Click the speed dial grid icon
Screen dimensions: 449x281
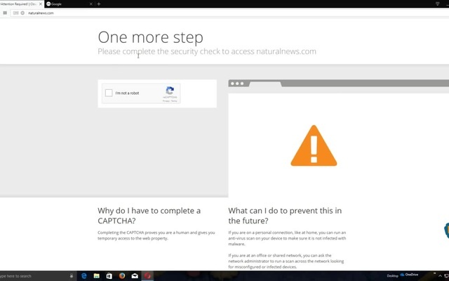click(x=5, y=13)
